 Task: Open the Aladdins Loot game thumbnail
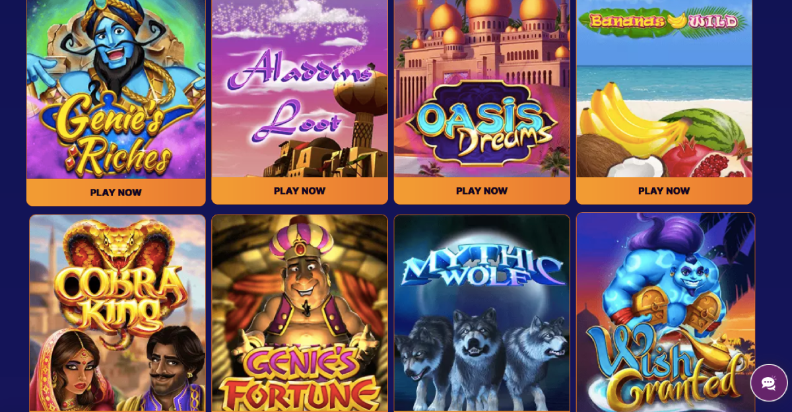[x=300, y=88]
